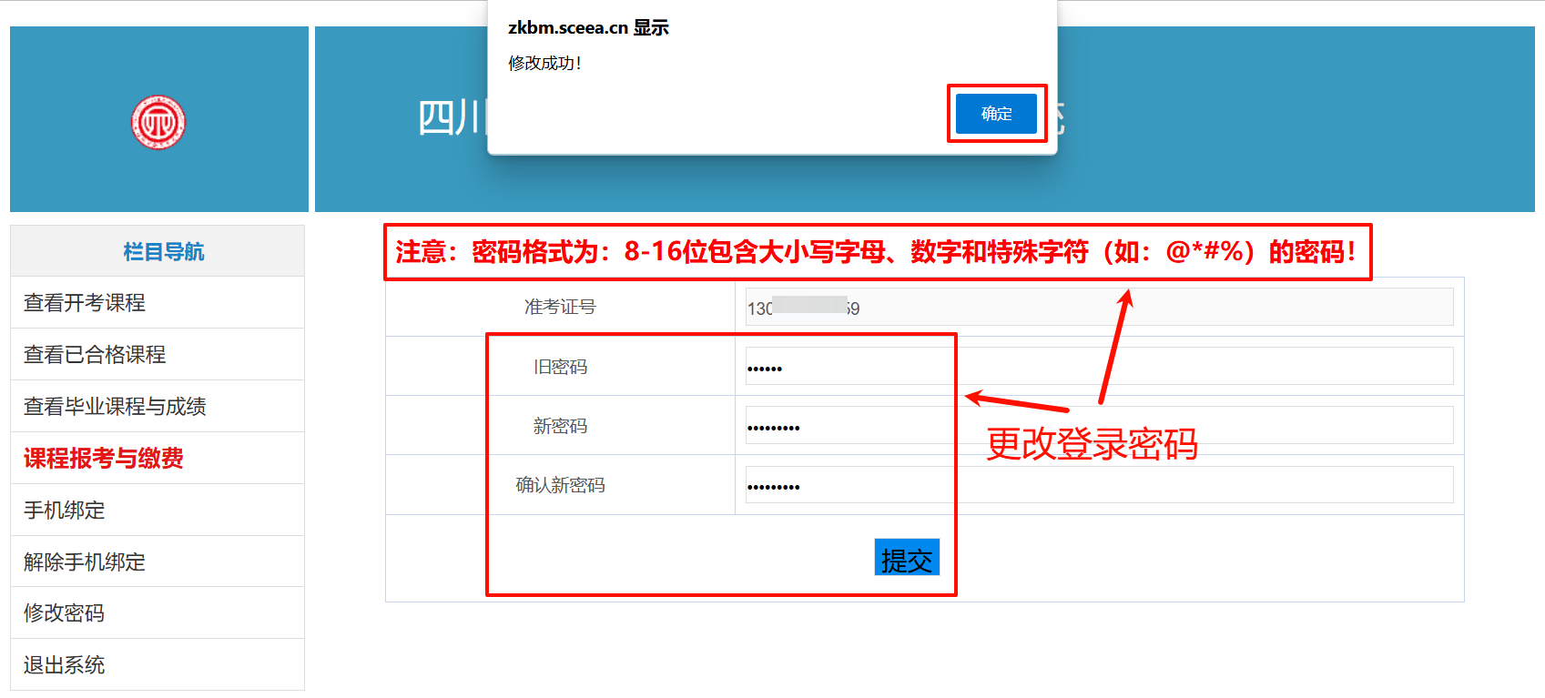
Task: Submit the form with the 提交 button
Action: tap(906, 558)
